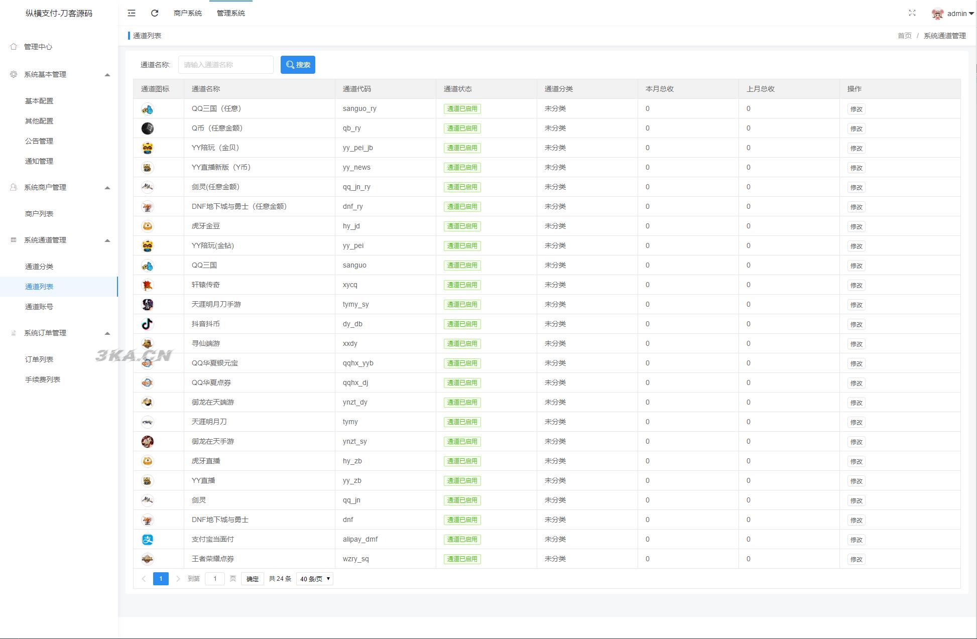The width and height of the screenshot is (977, 639).
Task: Click the dnf_ry channel icon
Action: [147, 207]
